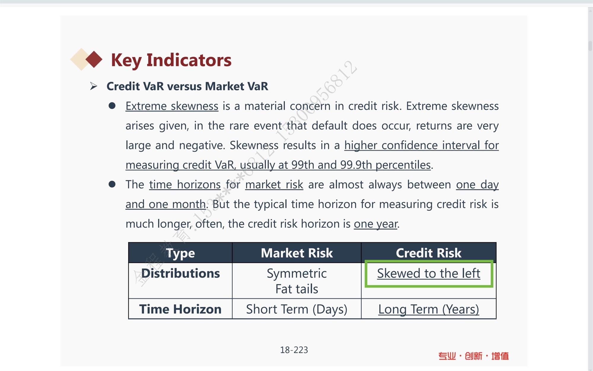Click the page number 18-223
Viewport: 593px width, 371px height.
point(294,350)
